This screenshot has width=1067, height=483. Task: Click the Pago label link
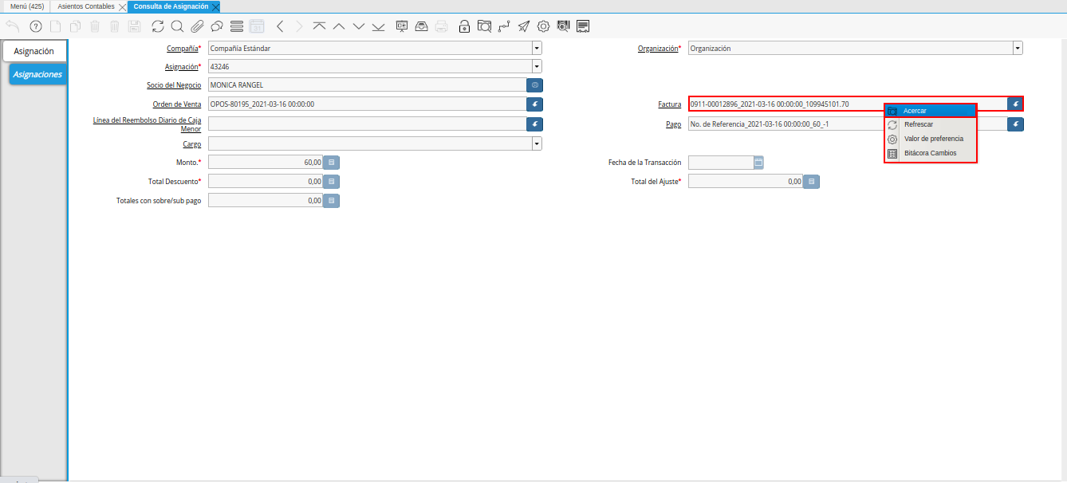pos(674,124)
